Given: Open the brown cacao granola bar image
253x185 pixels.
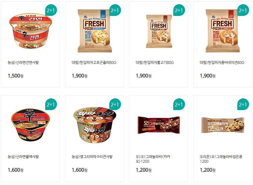Looking at the screenshot, I should pos(159,125).
